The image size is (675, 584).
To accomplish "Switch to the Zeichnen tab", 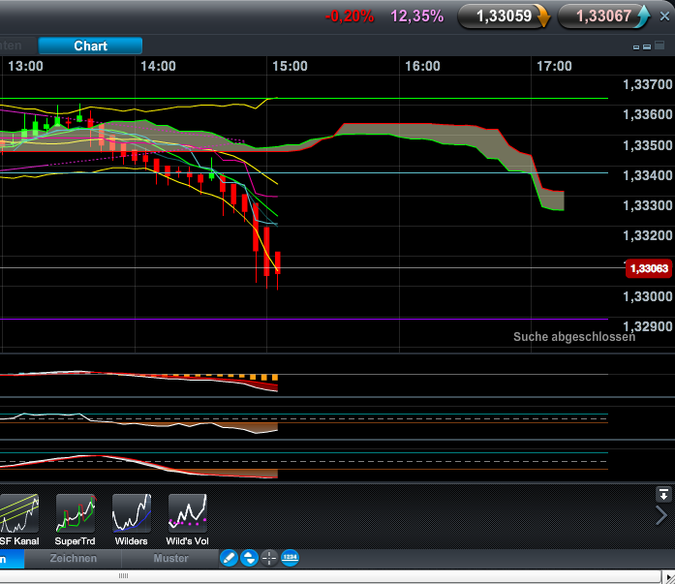I will [74, 558].
